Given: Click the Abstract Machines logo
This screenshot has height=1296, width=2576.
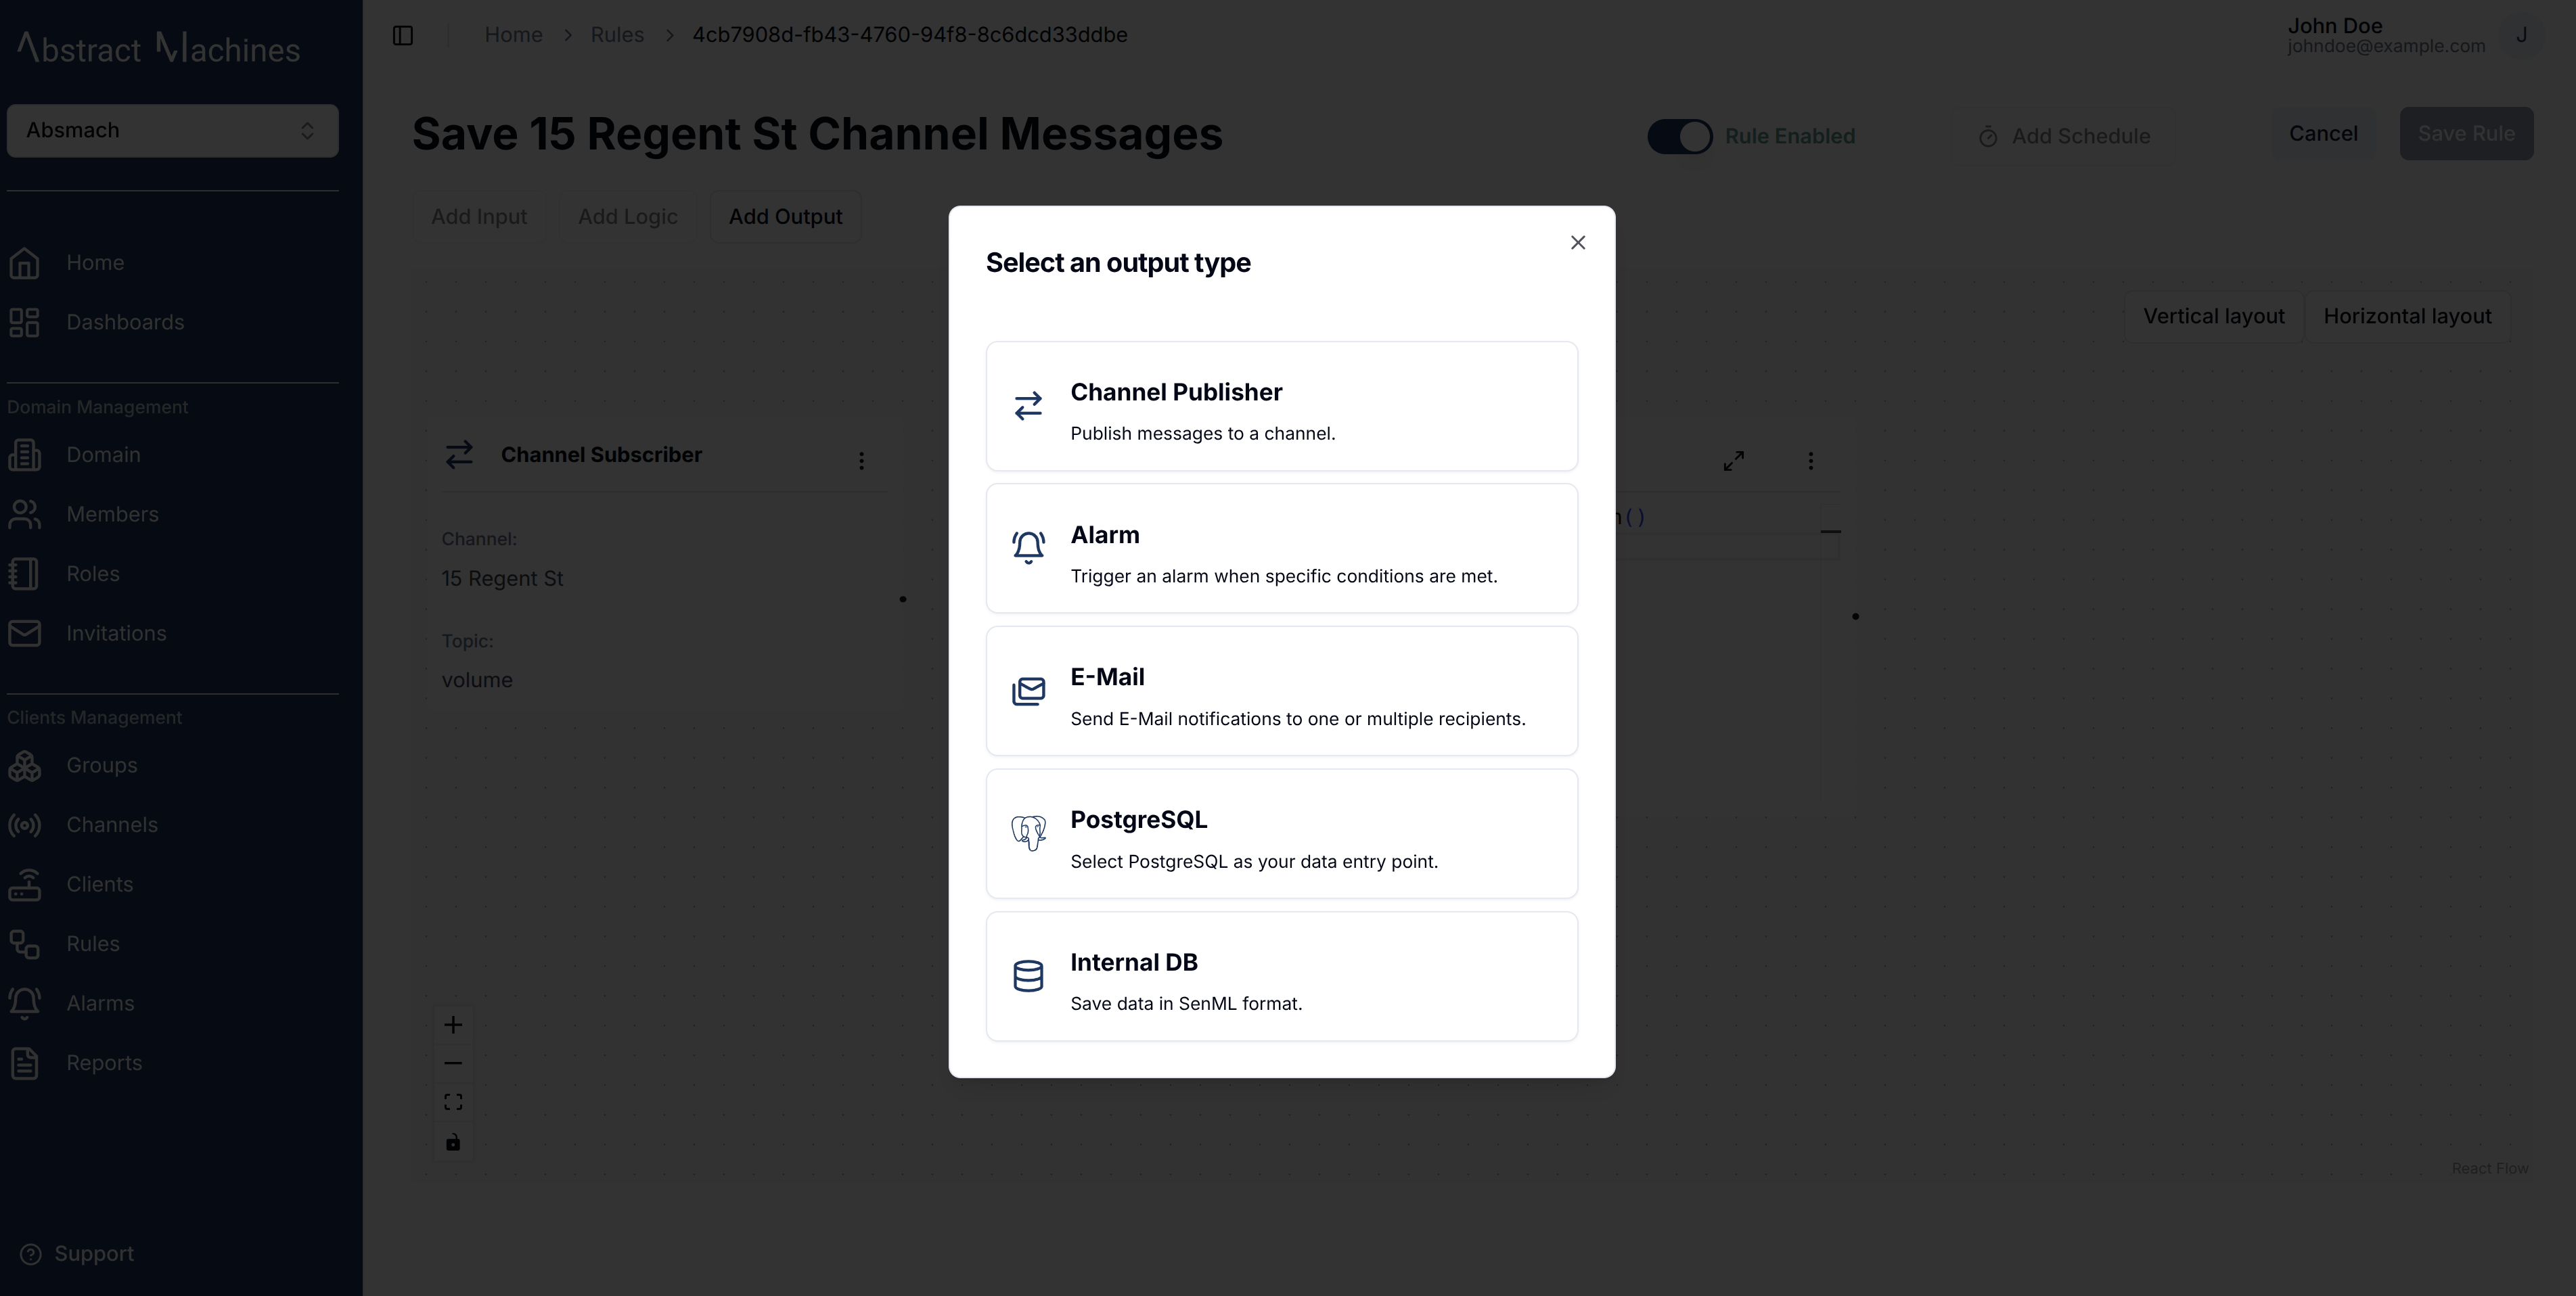Looking at the screenshot, I should (158, 48).
